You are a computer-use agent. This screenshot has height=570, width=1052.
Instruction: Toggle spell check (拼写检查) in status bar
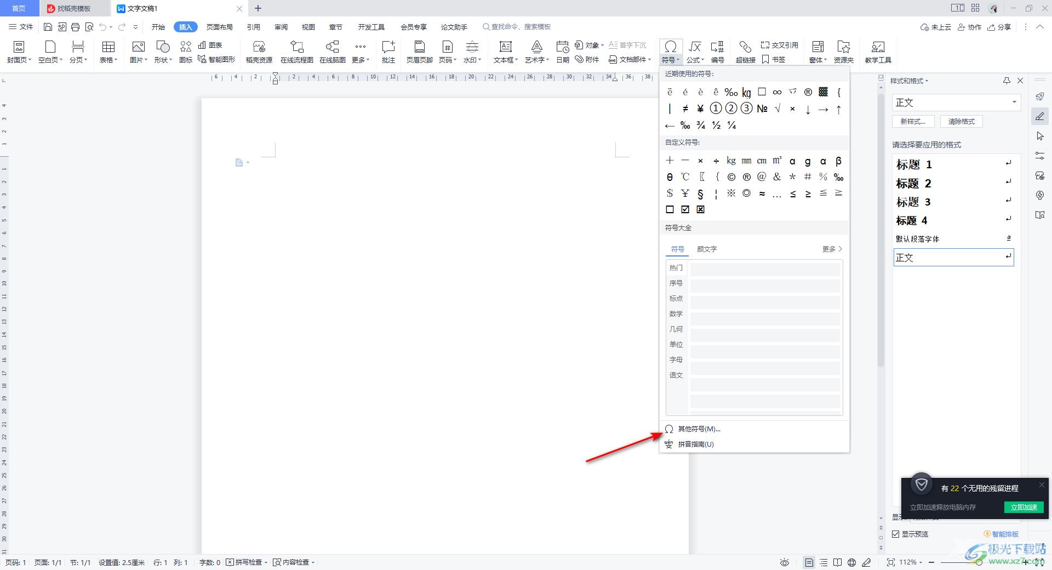[x=247, y=562]
